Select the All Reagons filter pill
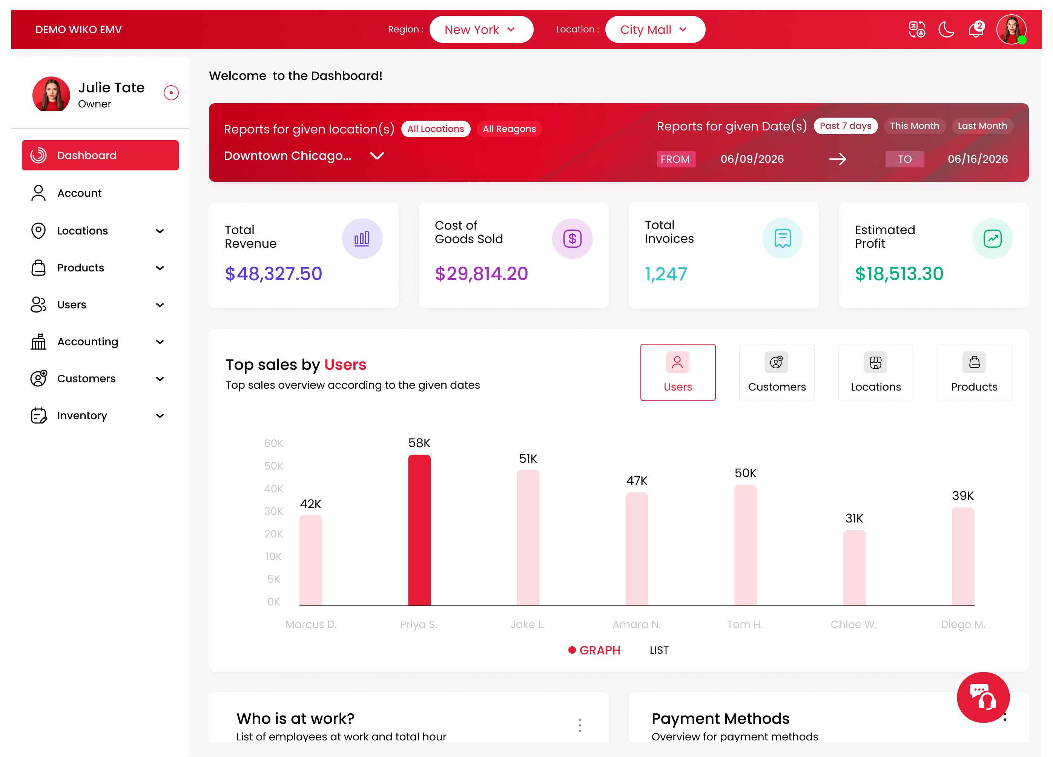 (509, 129)
